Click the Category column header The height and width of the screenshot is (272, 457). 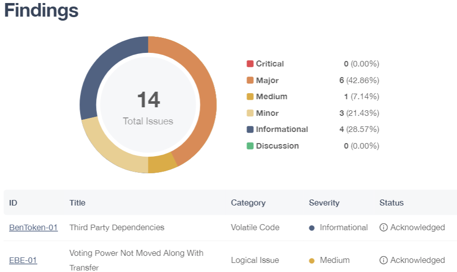[248, 202]
